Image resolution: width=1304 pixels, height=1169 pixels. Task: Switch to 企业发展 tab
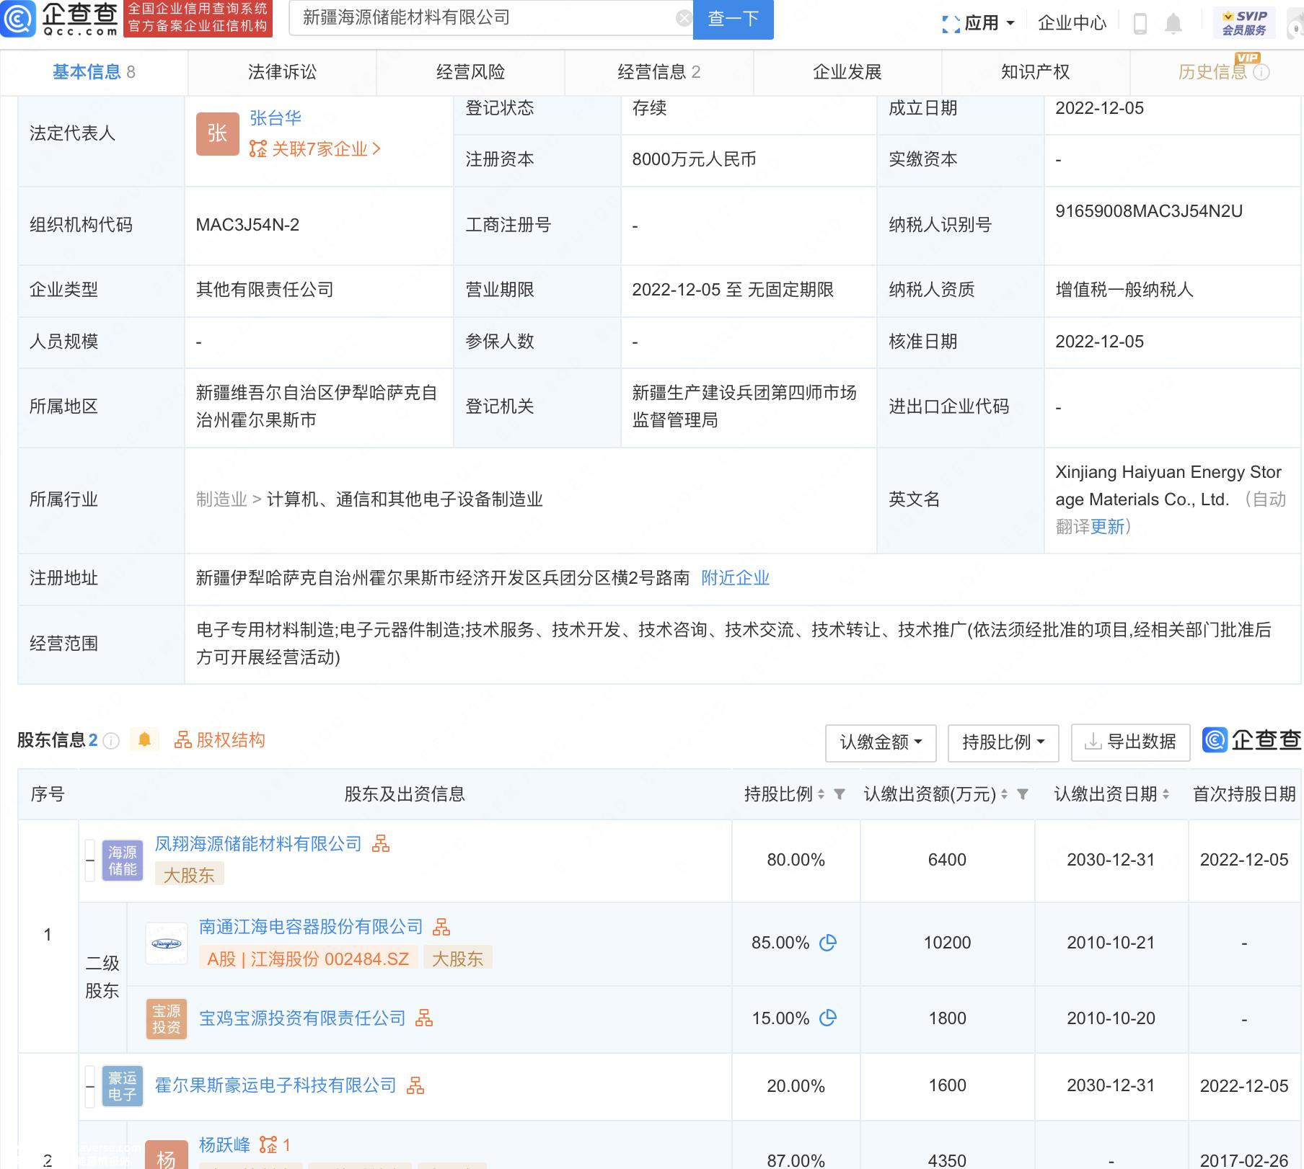coord(847,72)
